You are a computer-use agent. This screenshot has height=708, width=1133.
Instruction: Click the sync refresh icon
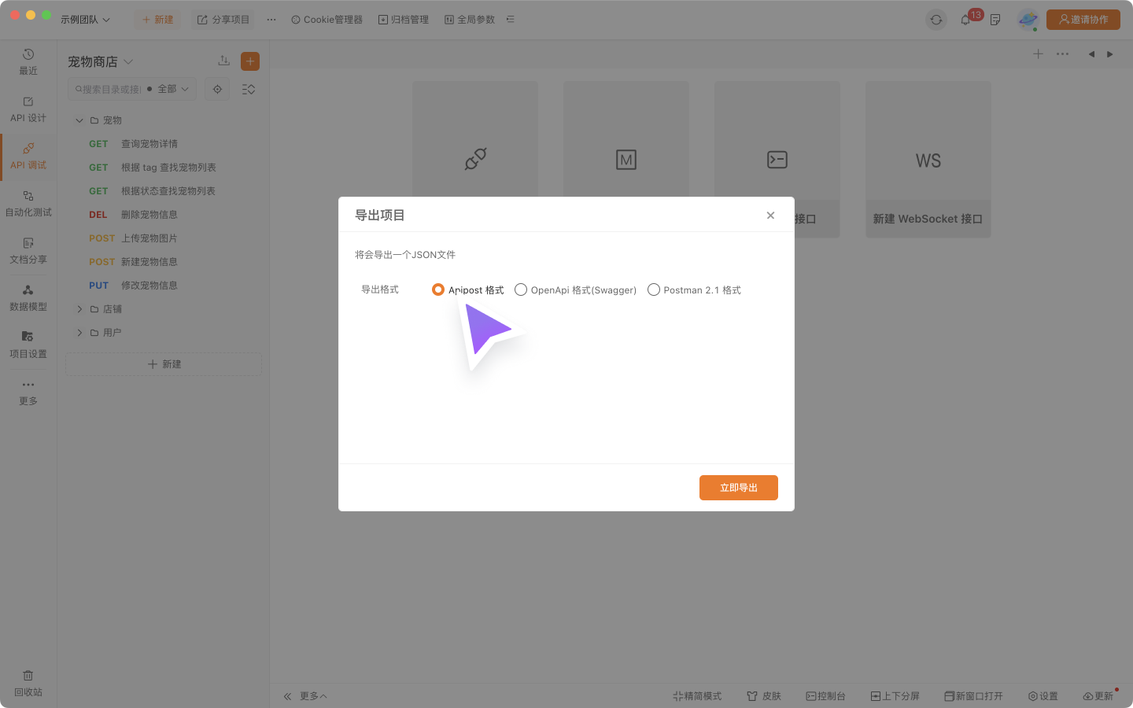pyautogui.click(x=936, y=20)
